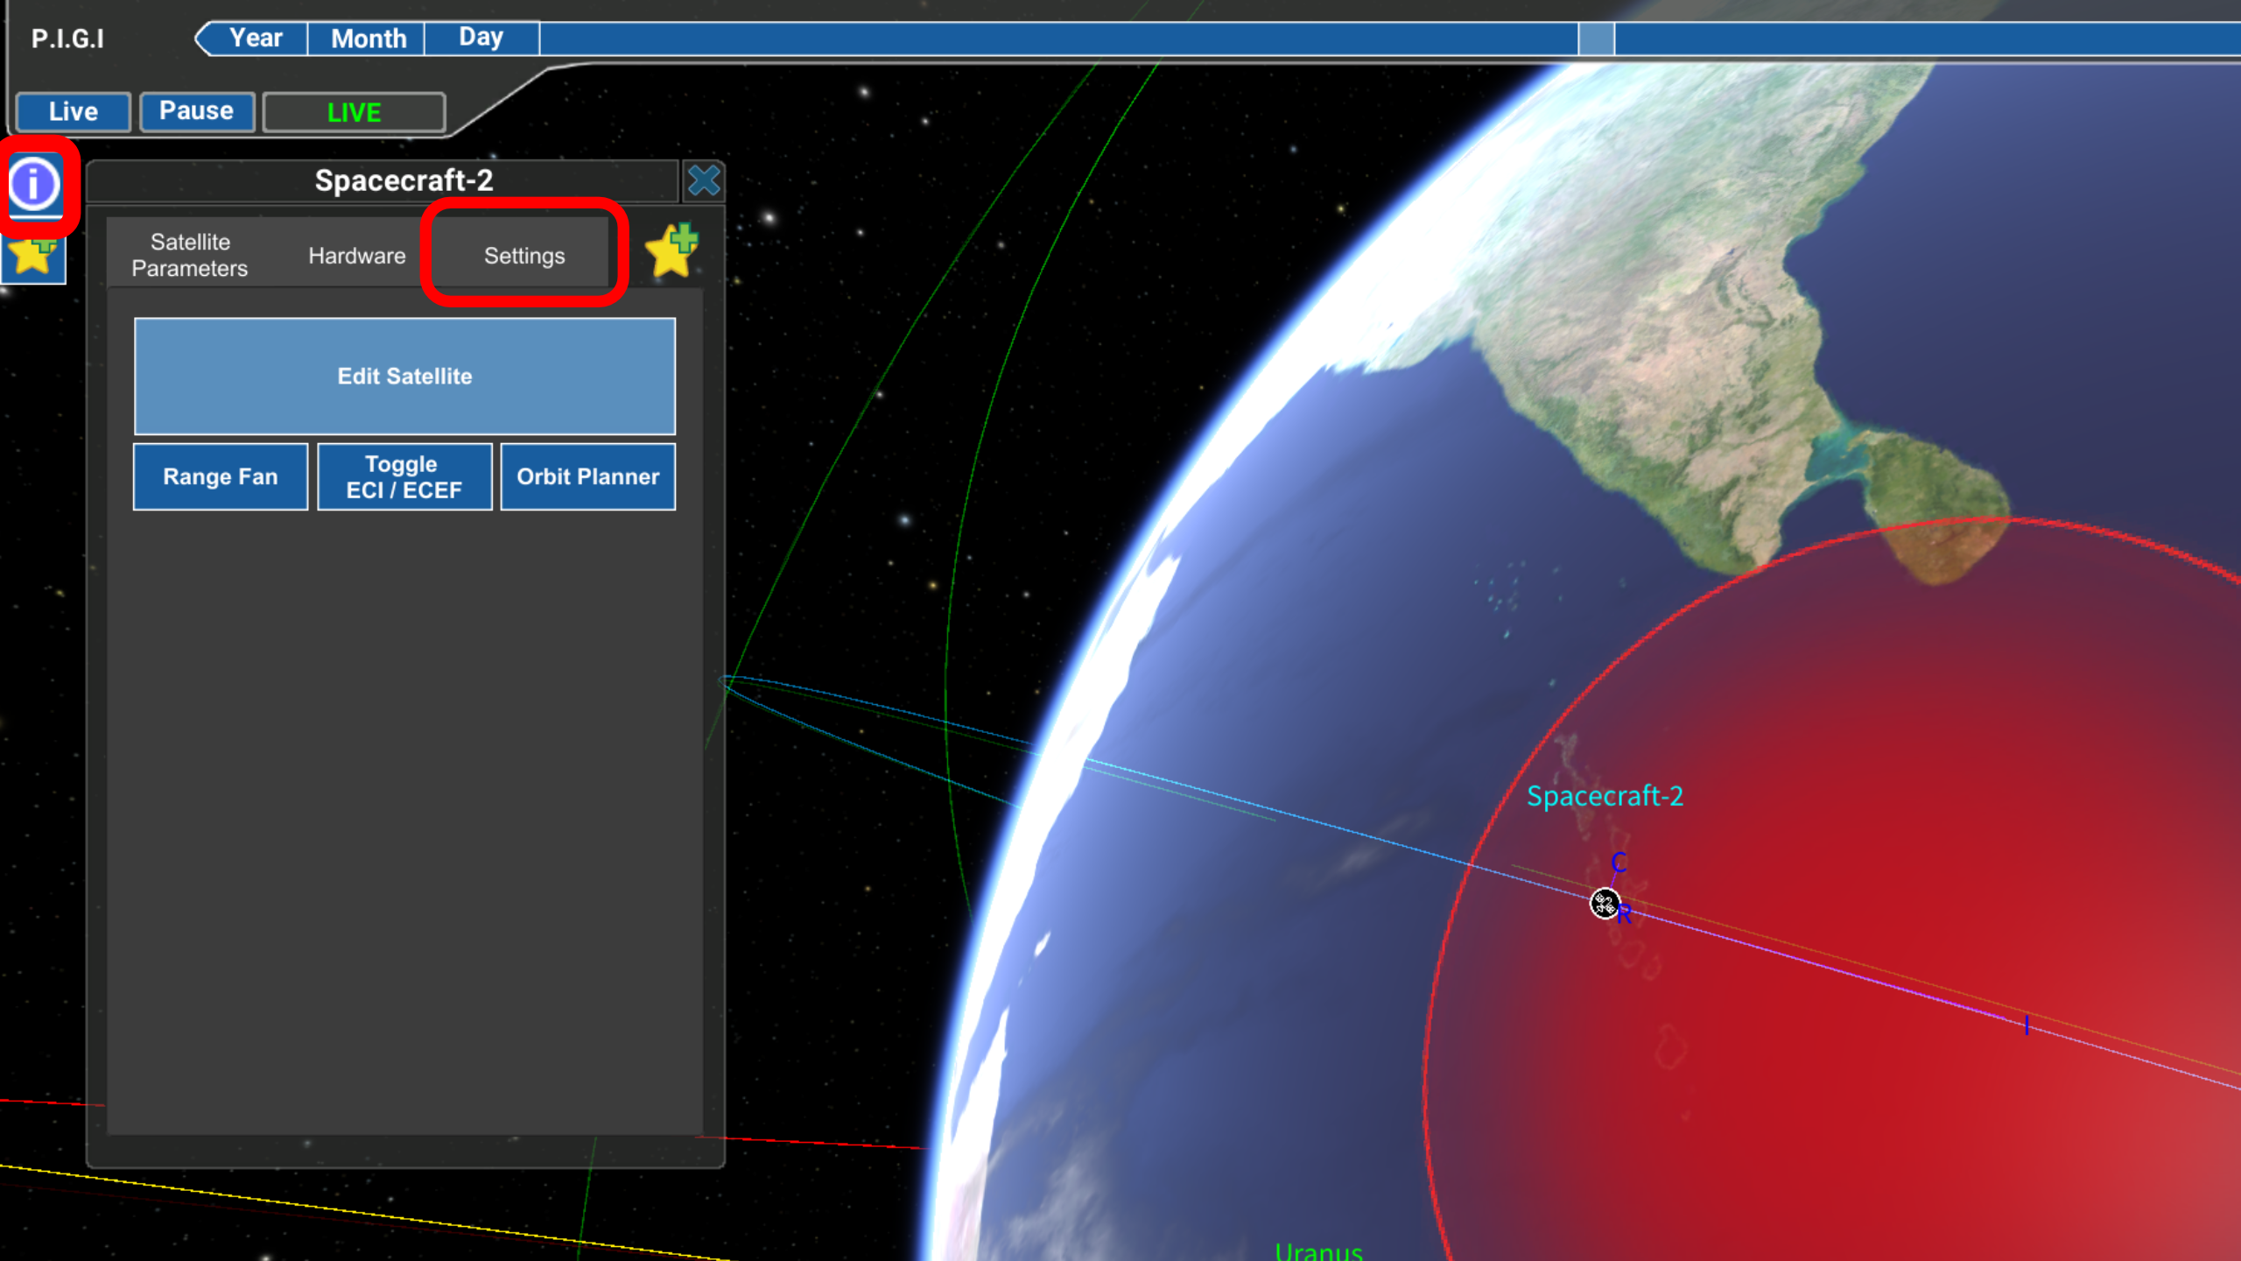Screen dimensions: 2241x1261
Task: Click the back arrow left of Year
Action: pos(203,39)
